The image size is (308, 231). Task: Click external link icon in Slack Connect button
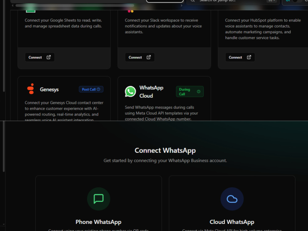point(149,57)
